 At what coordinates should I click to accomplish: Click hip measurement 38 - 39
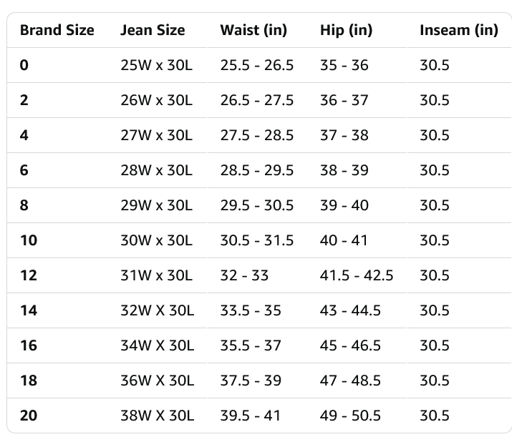(344, 170)
